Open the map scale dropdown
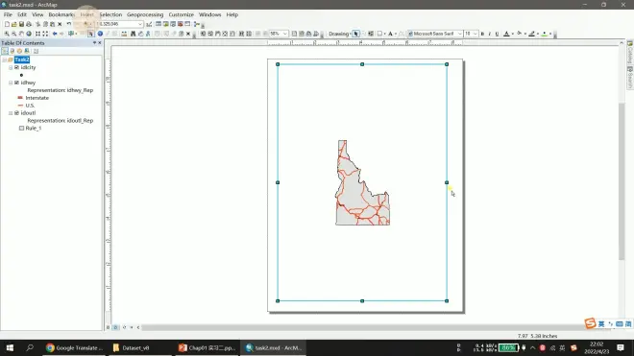 pyautogui.click(x=140, y=24)
